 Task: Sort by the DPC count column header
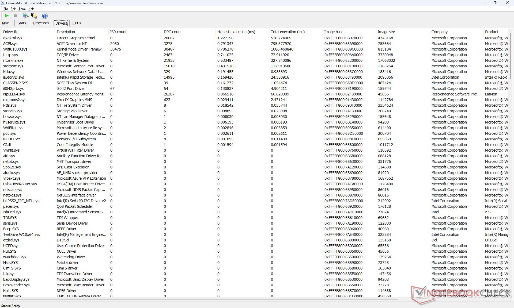pos(173,32)
